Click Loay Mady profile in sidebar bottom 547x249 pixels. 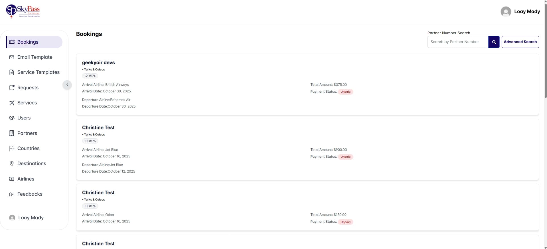(x=27, y=218)
